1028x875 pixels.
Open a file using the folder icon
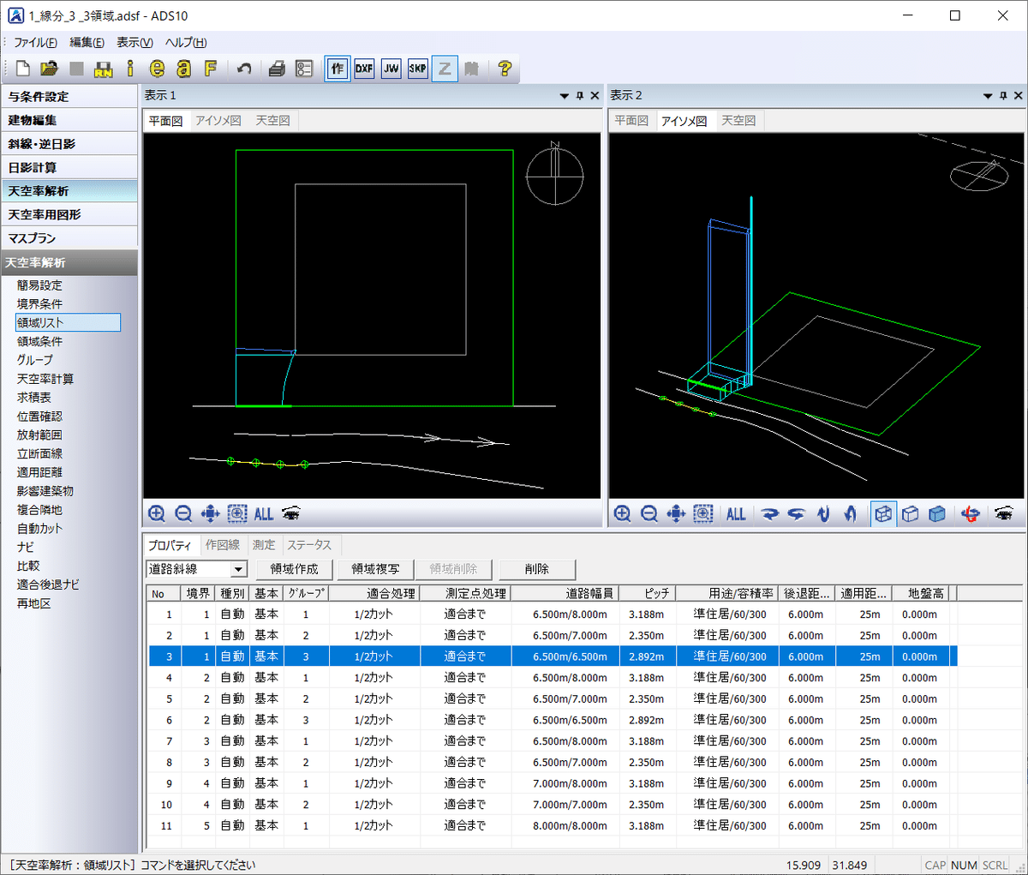tap(50, 69)
